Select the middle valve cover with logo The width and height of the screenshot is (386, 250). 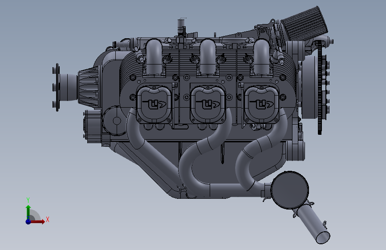pos(208,105)
